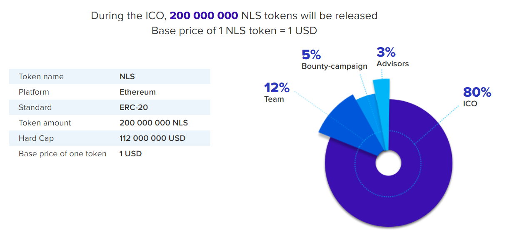Click the 112 000 000 USD hard cap value

tap(152, 138)
